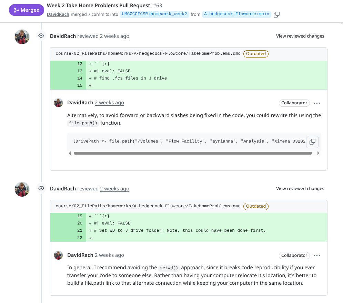The image size is (343, 303).
Task: Click the second review eye icon
Action: [41, 188]
